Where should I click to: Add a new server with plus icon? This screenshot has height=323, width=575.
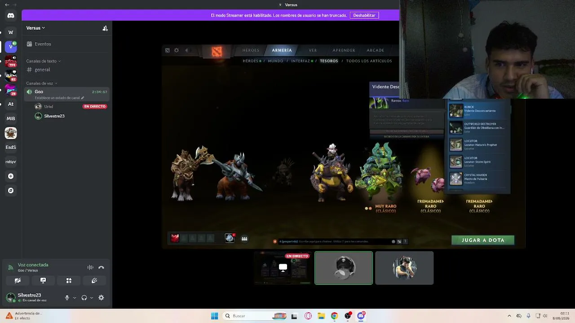[x=11, y=176]
